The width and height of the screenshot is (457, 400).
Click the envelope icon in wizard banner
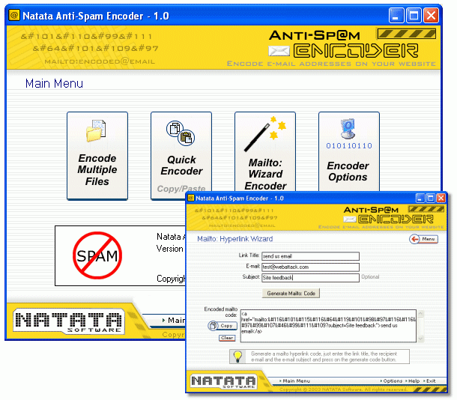coord(350,219)
